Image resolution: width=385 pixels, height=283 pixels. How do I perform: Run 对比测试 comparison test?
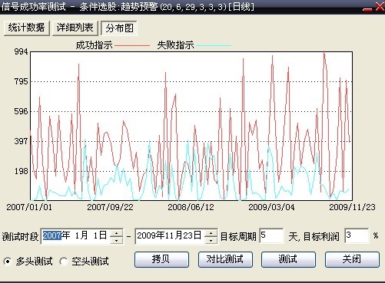225,259
